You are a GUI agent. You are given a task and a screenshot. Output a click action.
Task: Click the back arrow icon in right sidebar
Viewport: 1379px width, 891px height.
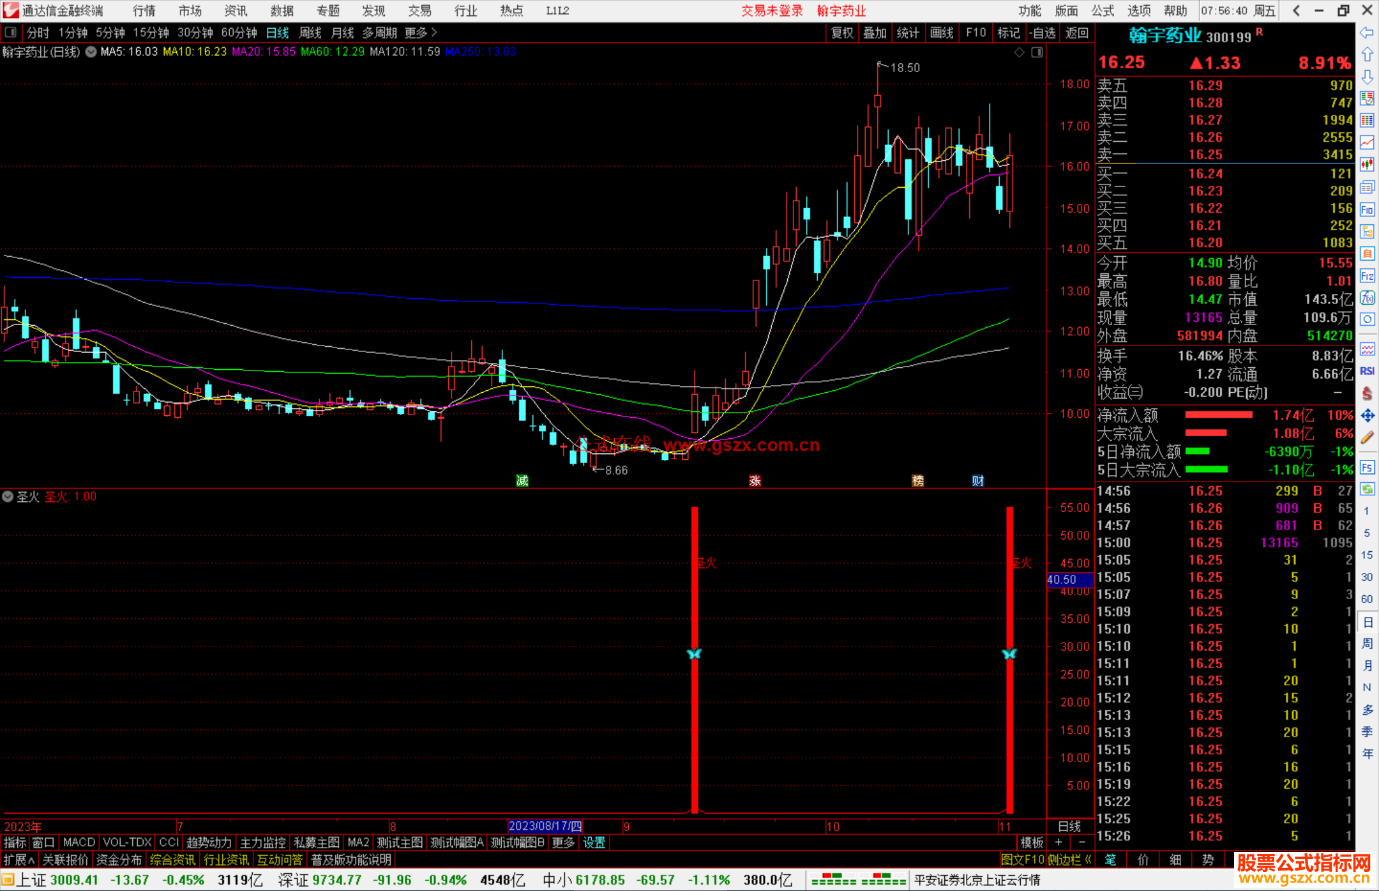click(x=1367, y=33)
